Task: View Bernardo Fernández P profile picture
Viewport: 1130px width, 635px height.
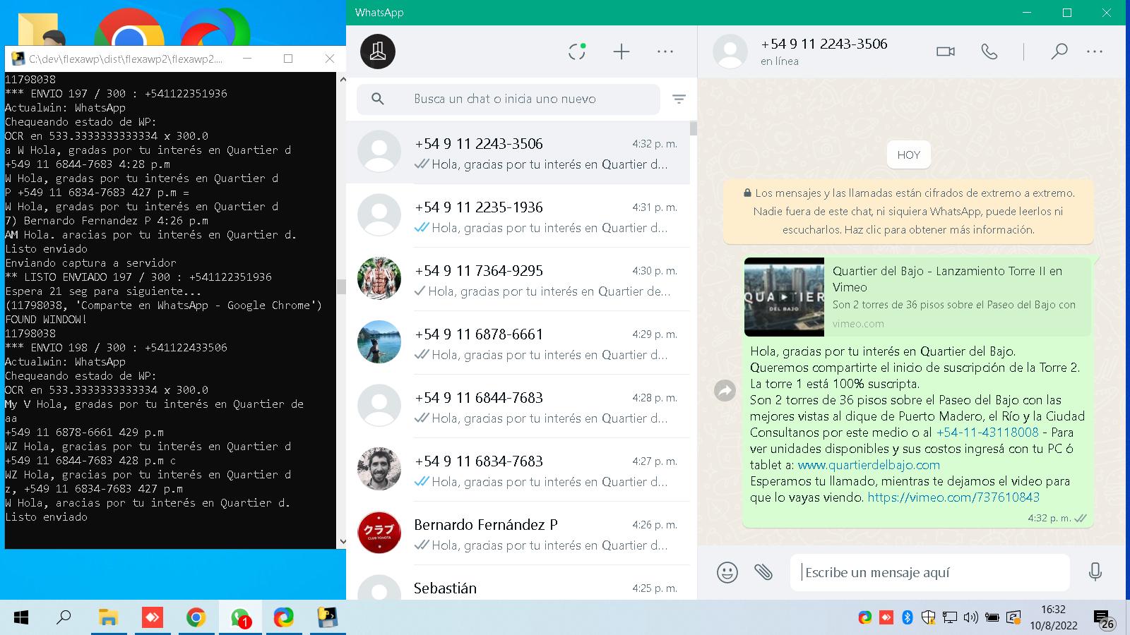Action: [x=379, y=533]
